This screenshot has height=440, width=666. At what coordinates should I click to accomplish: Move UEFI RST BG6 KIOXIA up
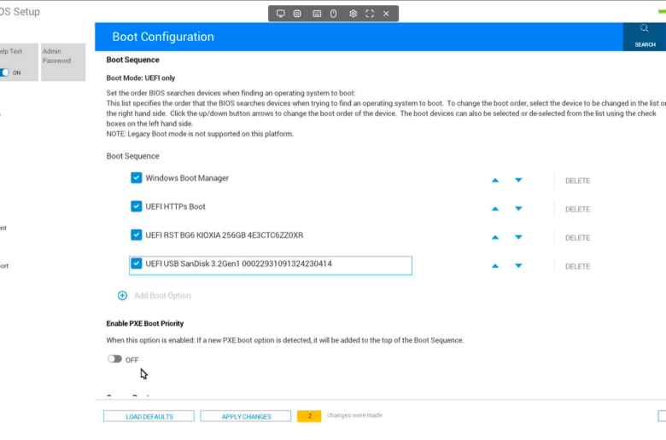tap(495, 237)
